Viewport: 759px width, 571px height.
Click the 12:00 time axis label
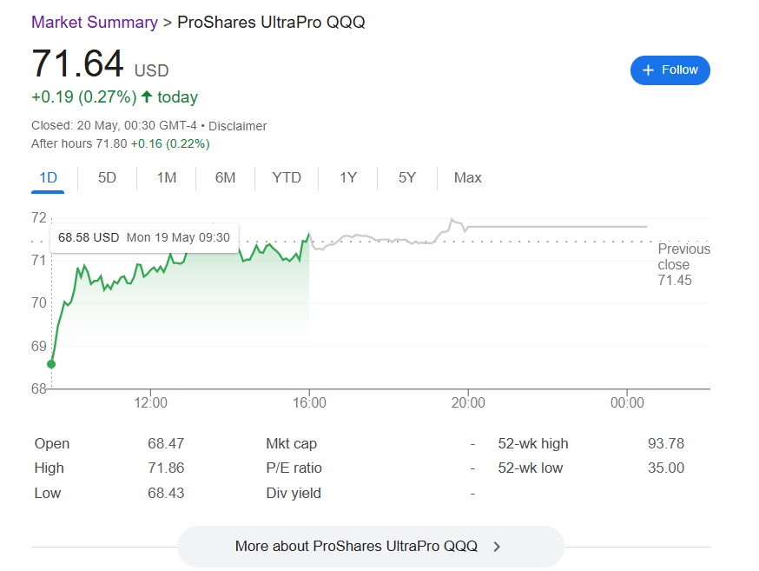(x=150, y=403)
